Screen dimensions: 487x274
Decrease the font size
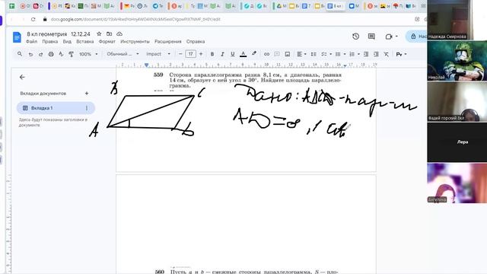180,54
